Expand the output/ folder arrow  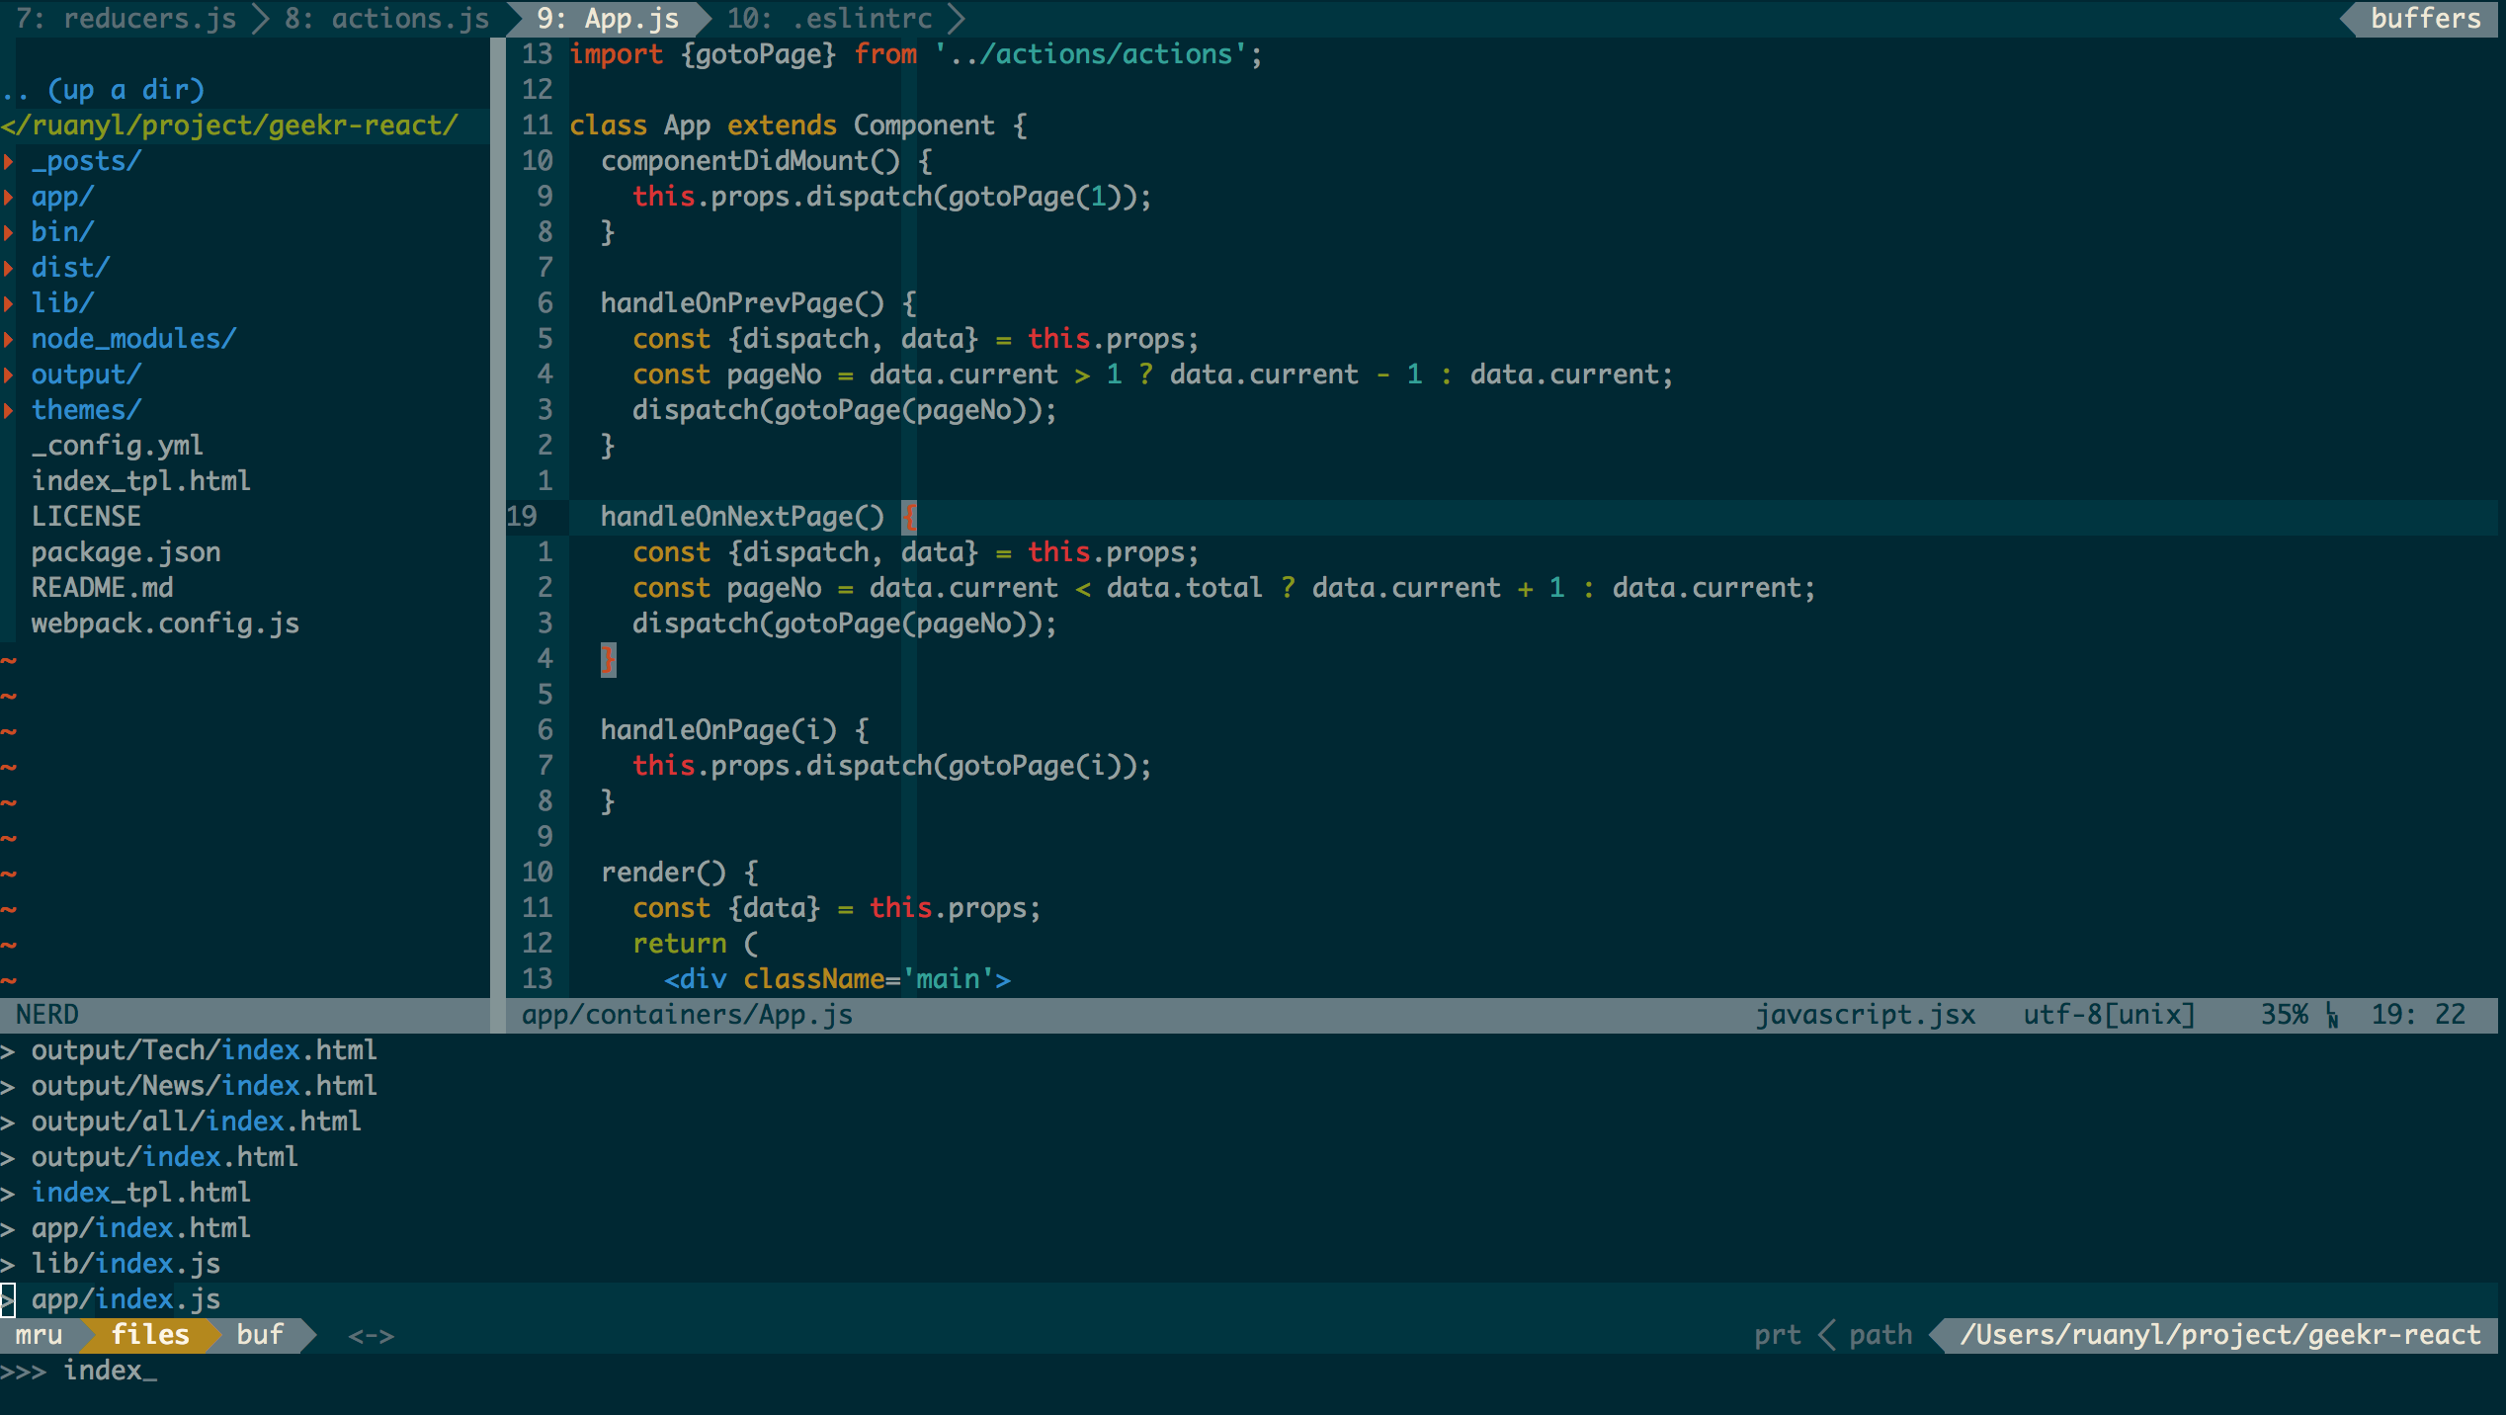tap(9, 375)
